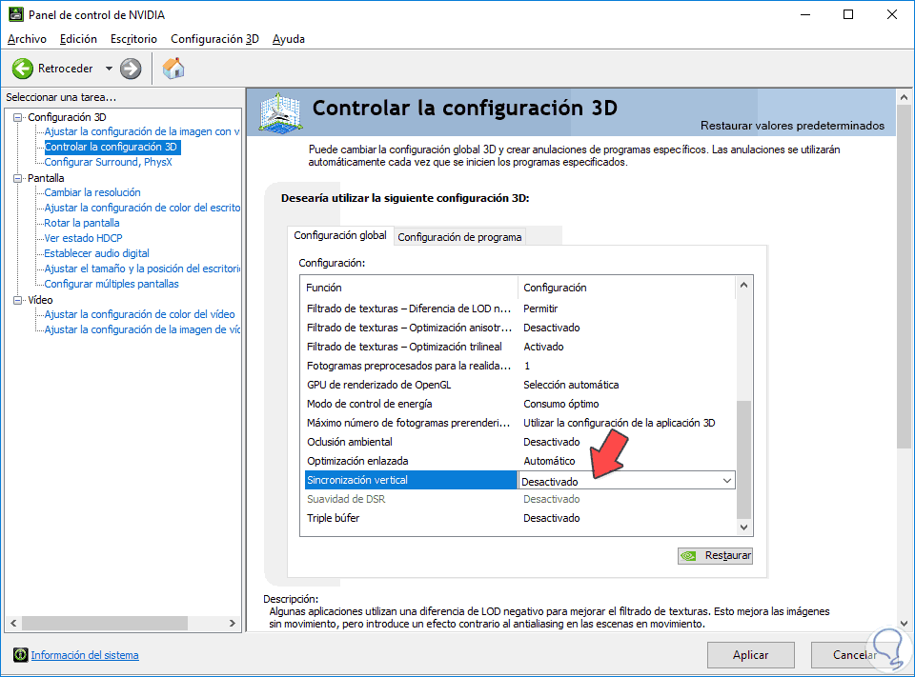Select Oclusión ambiental row
915x677 pixels.
[x=519, y=442]
